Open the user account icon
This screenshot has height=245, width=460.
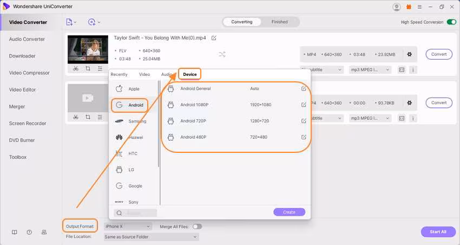[397, 7]
